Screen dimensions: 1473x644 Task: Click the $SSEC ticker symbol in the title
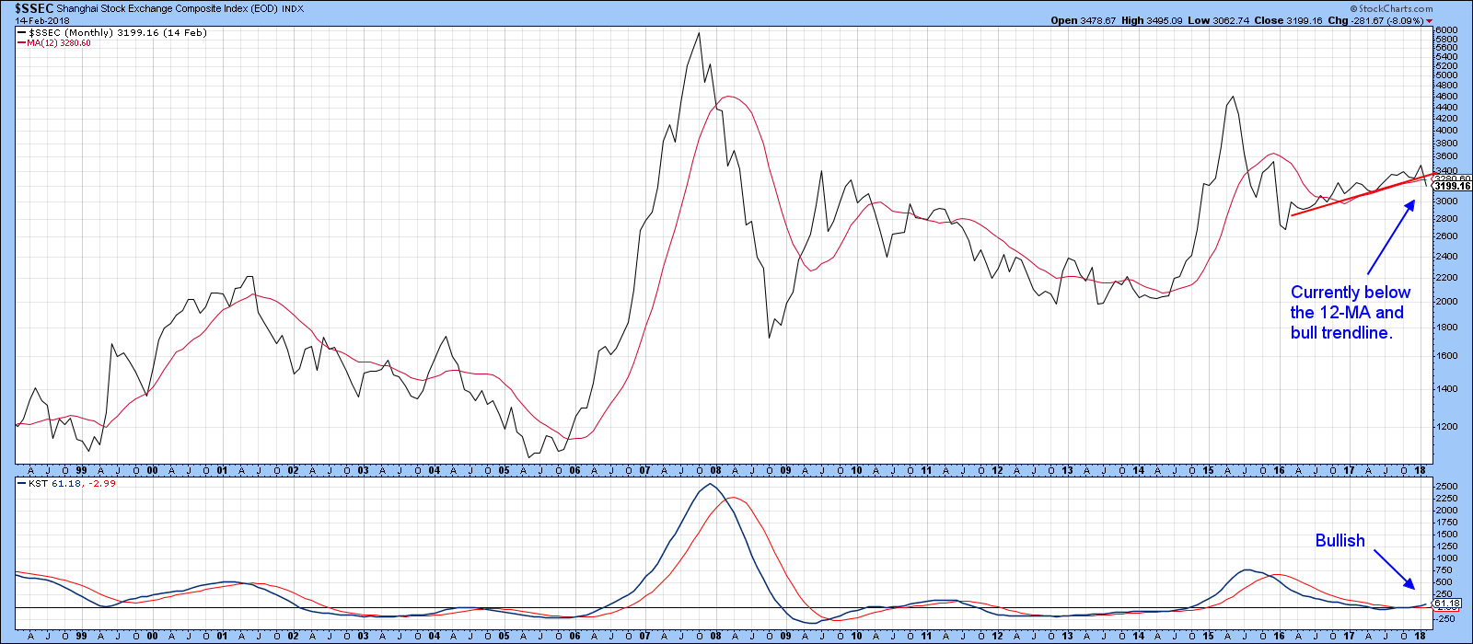point(28,8)
